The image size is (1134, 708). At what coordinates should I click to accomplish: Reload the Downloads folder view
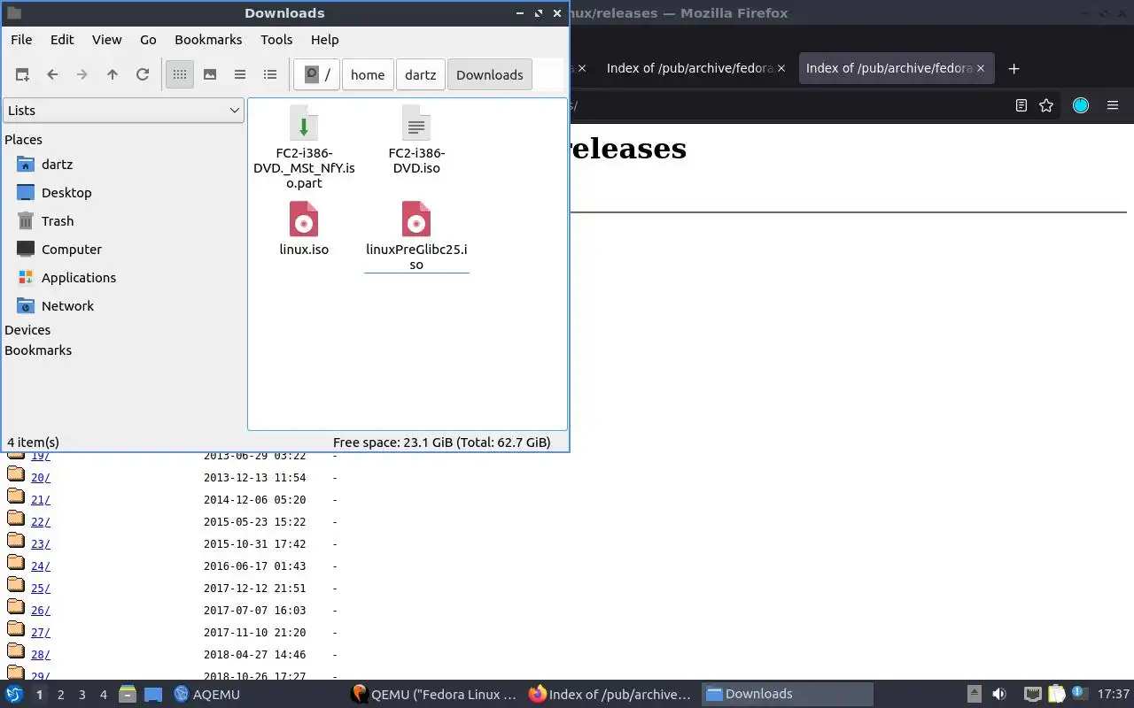click(x=143, y=75)
